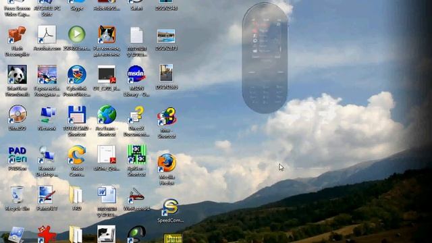
Task: Select the Mozilla Firefox shortcut
Action: tap(167, 163)
